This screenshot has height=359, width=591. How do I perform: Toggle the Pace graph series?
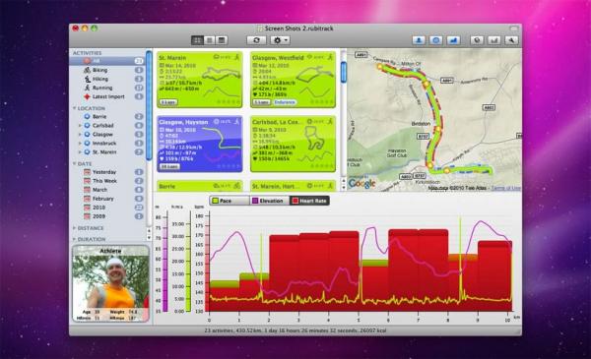click(230, 201)
